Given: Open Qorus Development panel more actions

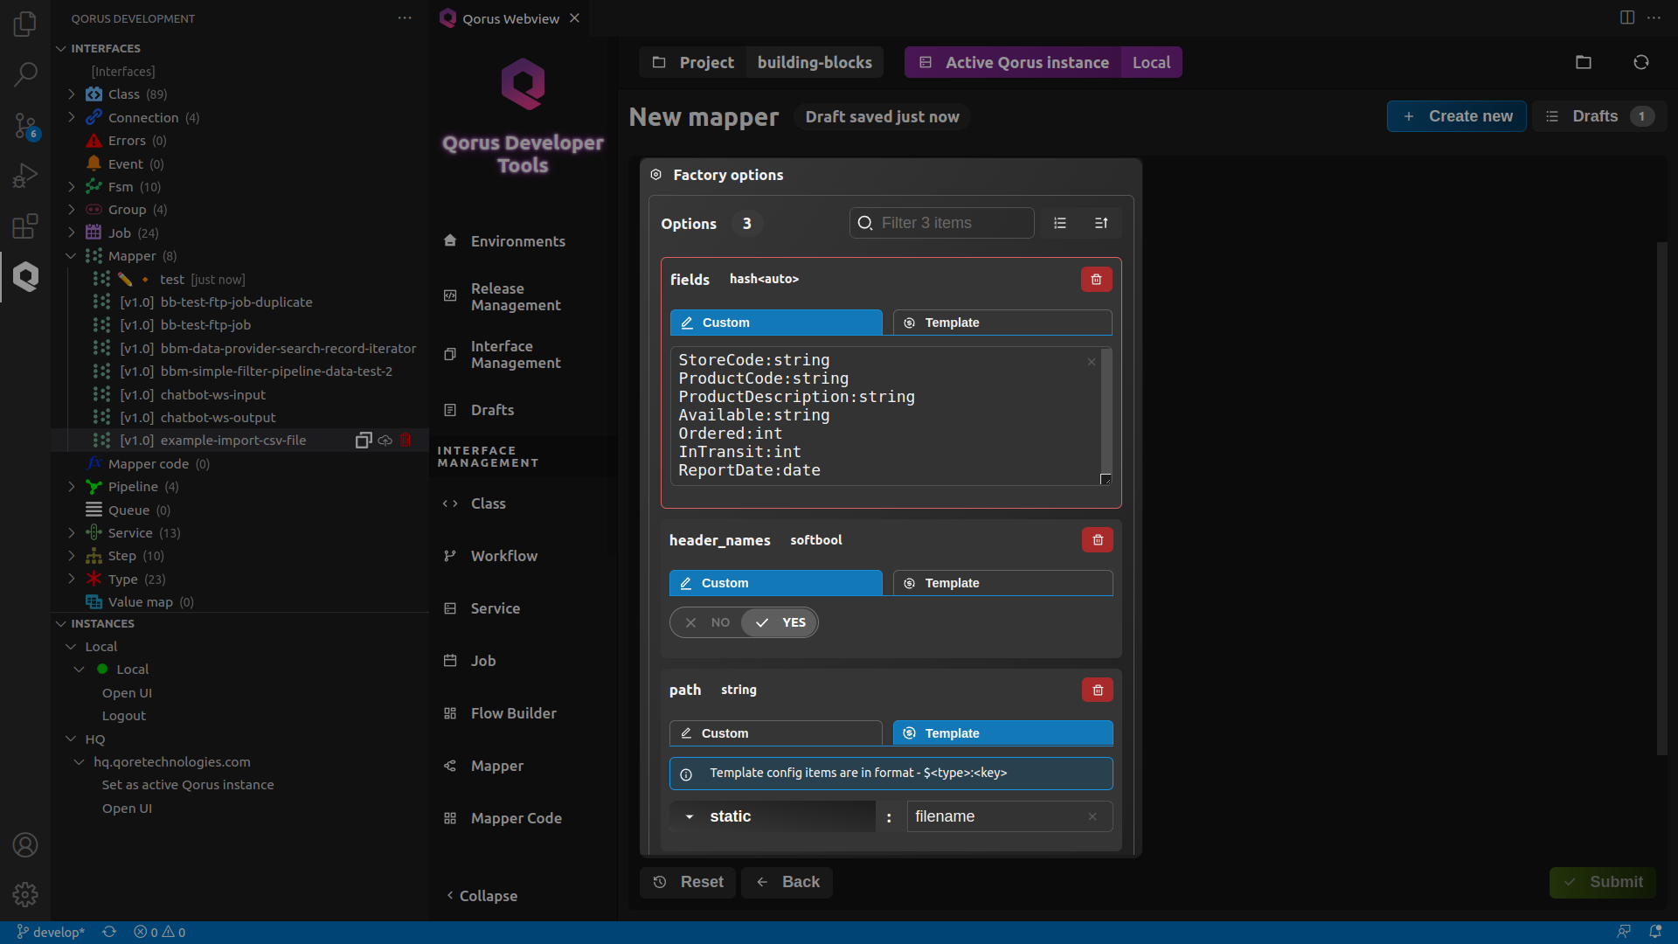Looking at the screenshot, I should pyautogui.click(x=405, y=17).
